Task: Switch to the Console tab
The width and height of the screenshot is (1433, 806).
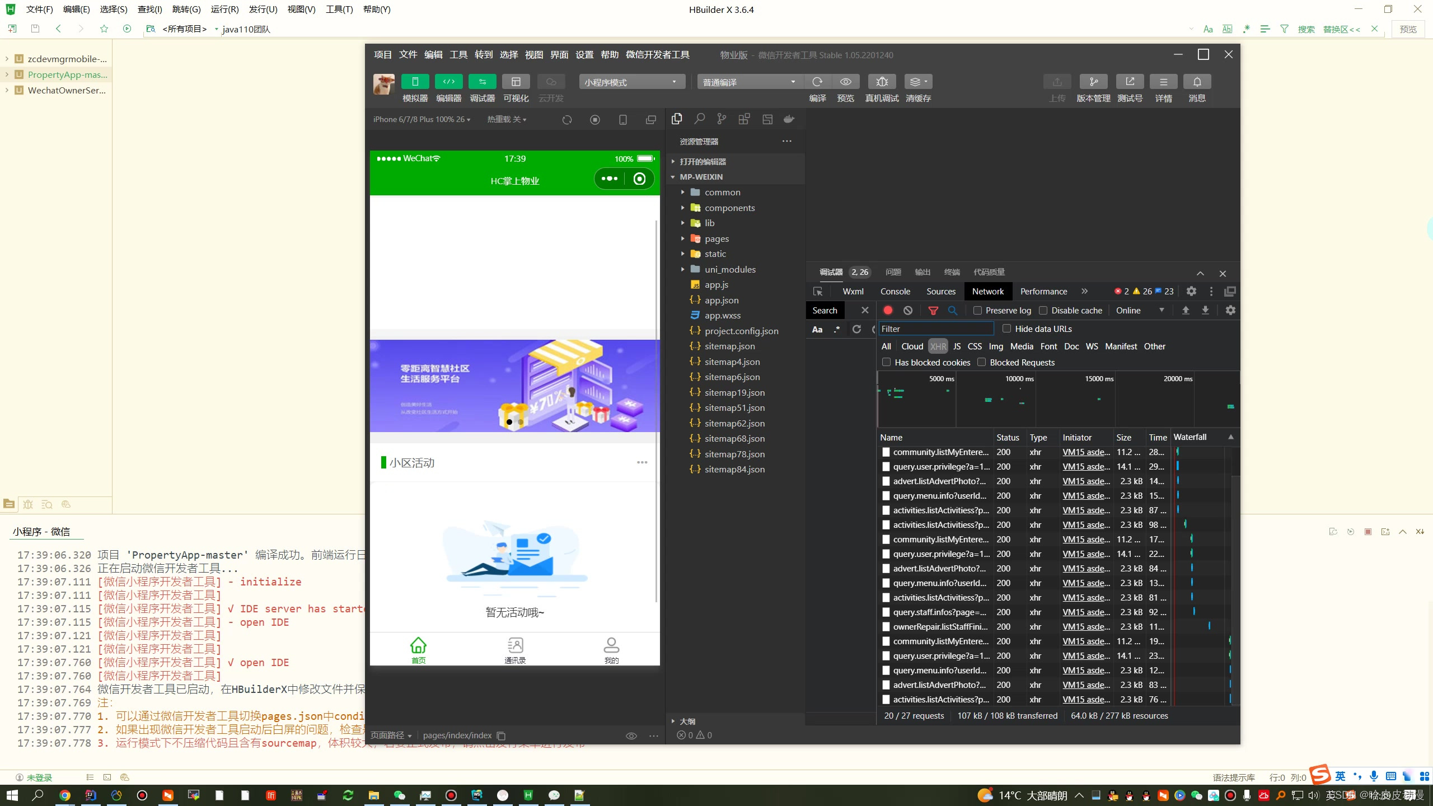Action: pyautogui.click(x=895, y=291)
